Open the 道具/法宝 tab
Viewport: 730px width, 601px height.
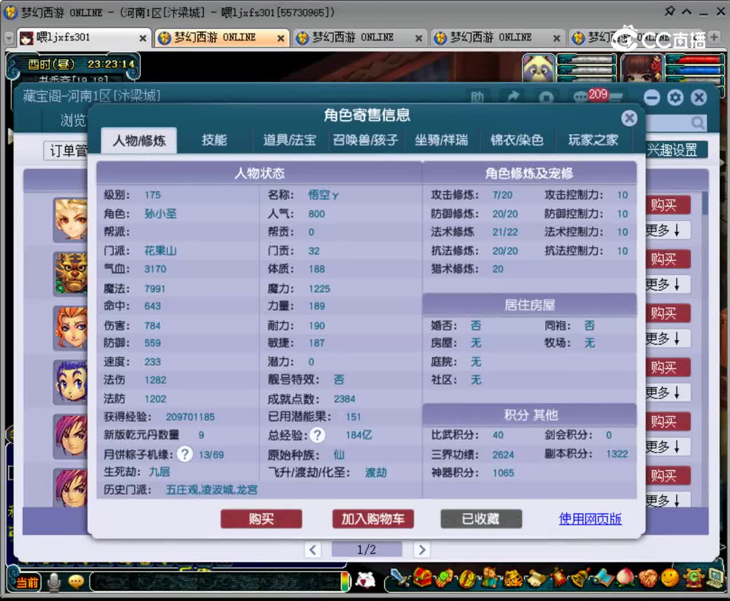[290, 140]
